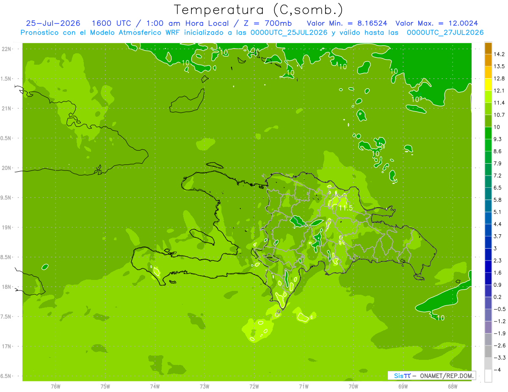This screenshot has width=508, height=392.
Task: Click the "69W" longitude axis label
Action: 403,387
